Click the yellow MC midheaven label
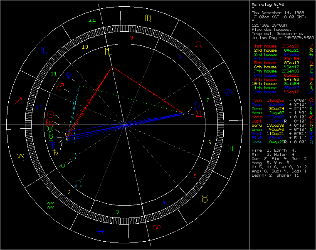Image resolution: width=316 pixels, height=250 pixels. [109, 52]
